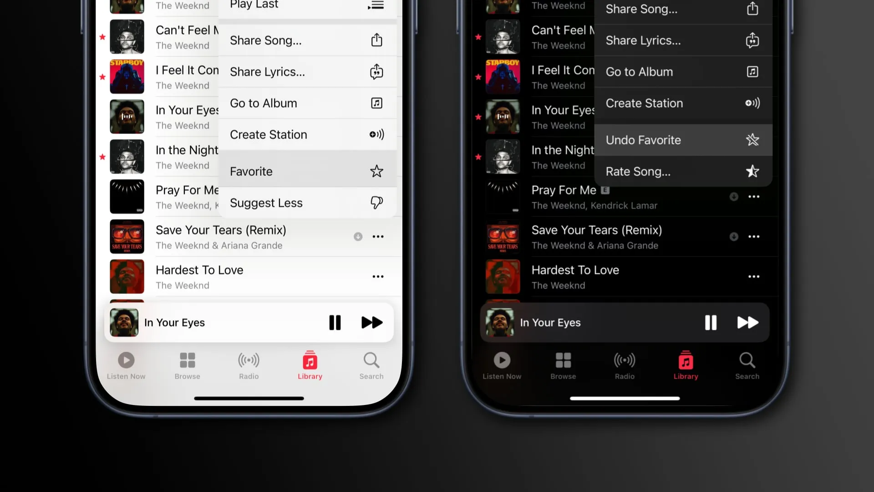Tap the Share Song icon
Image resolution: width=874 pixels, height=492 pixels.
376,40
